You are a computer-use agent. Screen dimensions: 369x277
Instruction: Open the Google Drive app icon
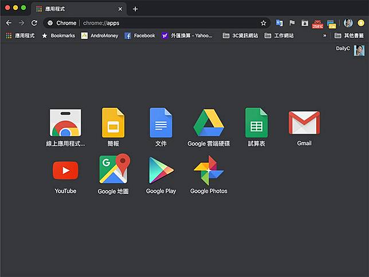(209, 123)
